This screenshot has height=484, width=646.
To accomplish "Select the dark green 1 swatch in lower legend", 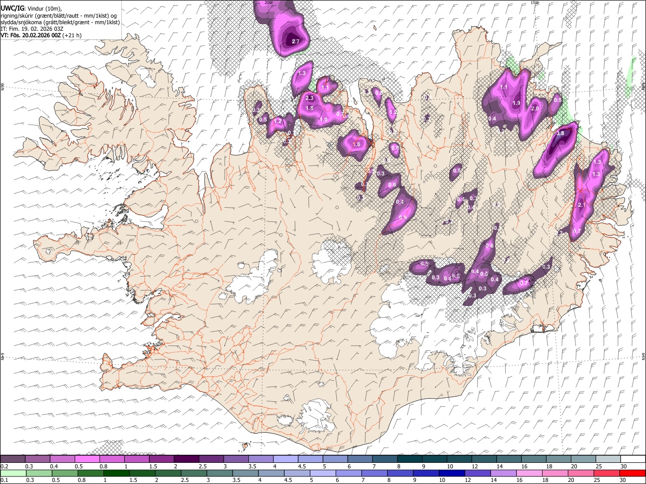I will coord(116,473).
